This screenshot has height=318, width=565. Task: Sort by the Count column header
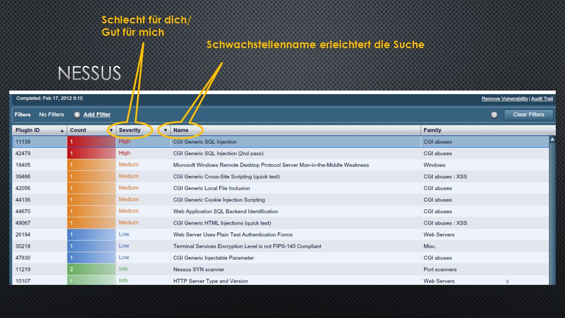point(91,130)
